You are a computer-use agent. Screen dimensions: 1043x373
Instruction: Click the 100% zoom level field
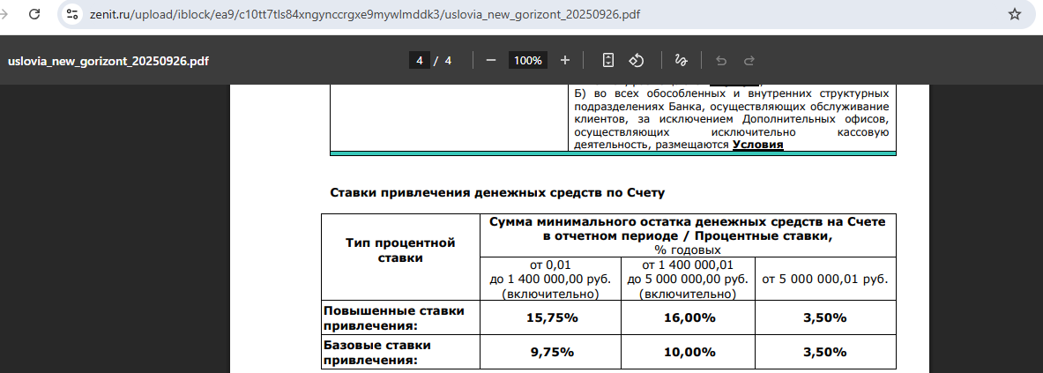(x=528, y=60)
